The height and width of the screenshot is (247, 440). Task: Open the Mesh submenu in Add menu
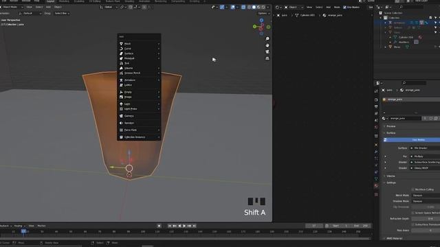[x=139, y=44]
